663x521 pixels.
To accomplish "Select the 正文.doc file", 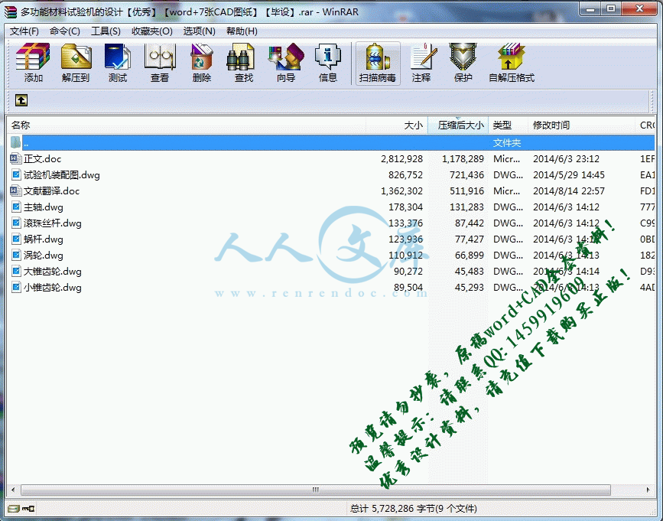I will (x=42, y=159).
